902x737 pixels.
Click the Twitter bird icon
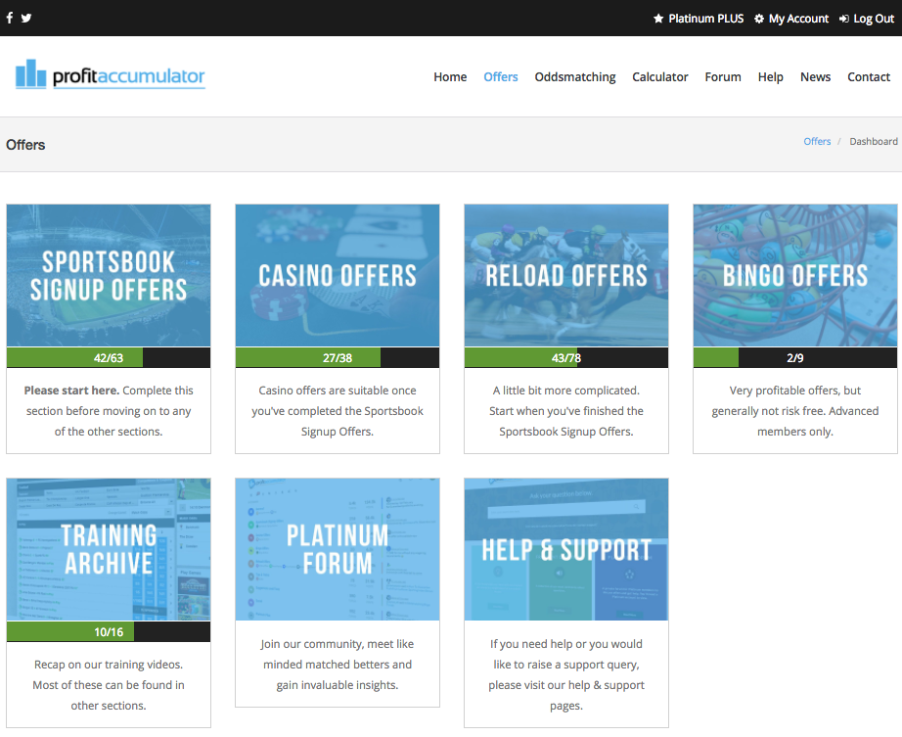[x=26, y=18]
